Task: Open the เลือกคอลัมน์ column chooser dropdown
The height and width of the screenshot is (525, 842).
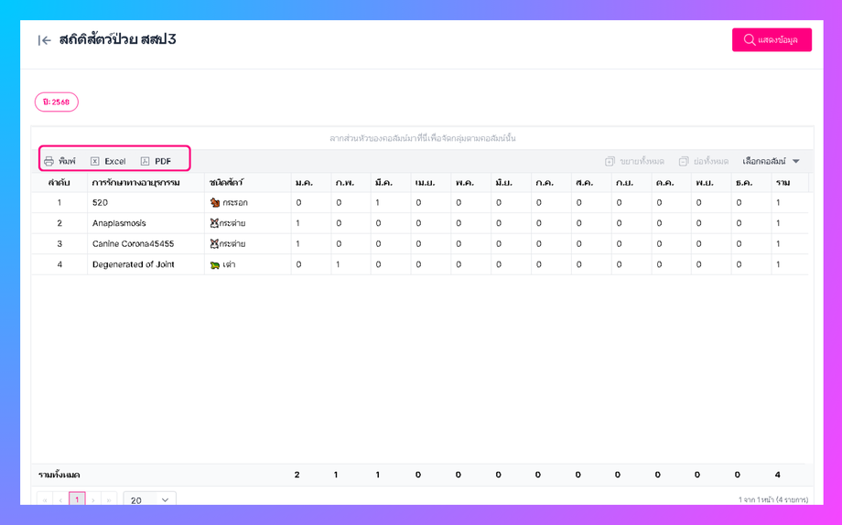Action: [x=771, y=162]
